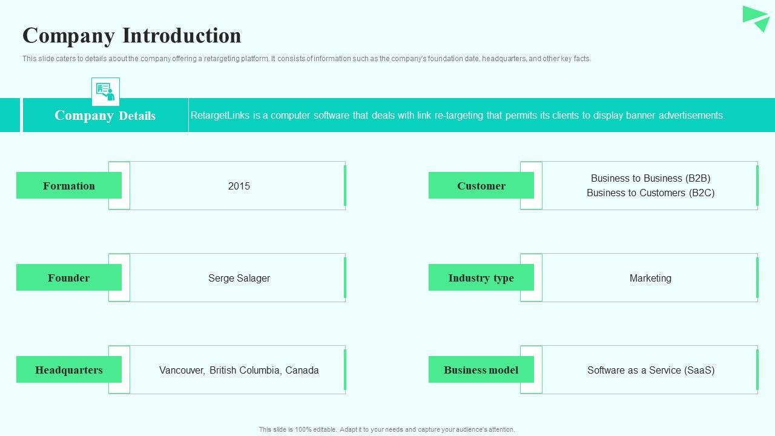Click the Business to Customers (B2C) line
The image size is (775, 436).
(651, 193)
